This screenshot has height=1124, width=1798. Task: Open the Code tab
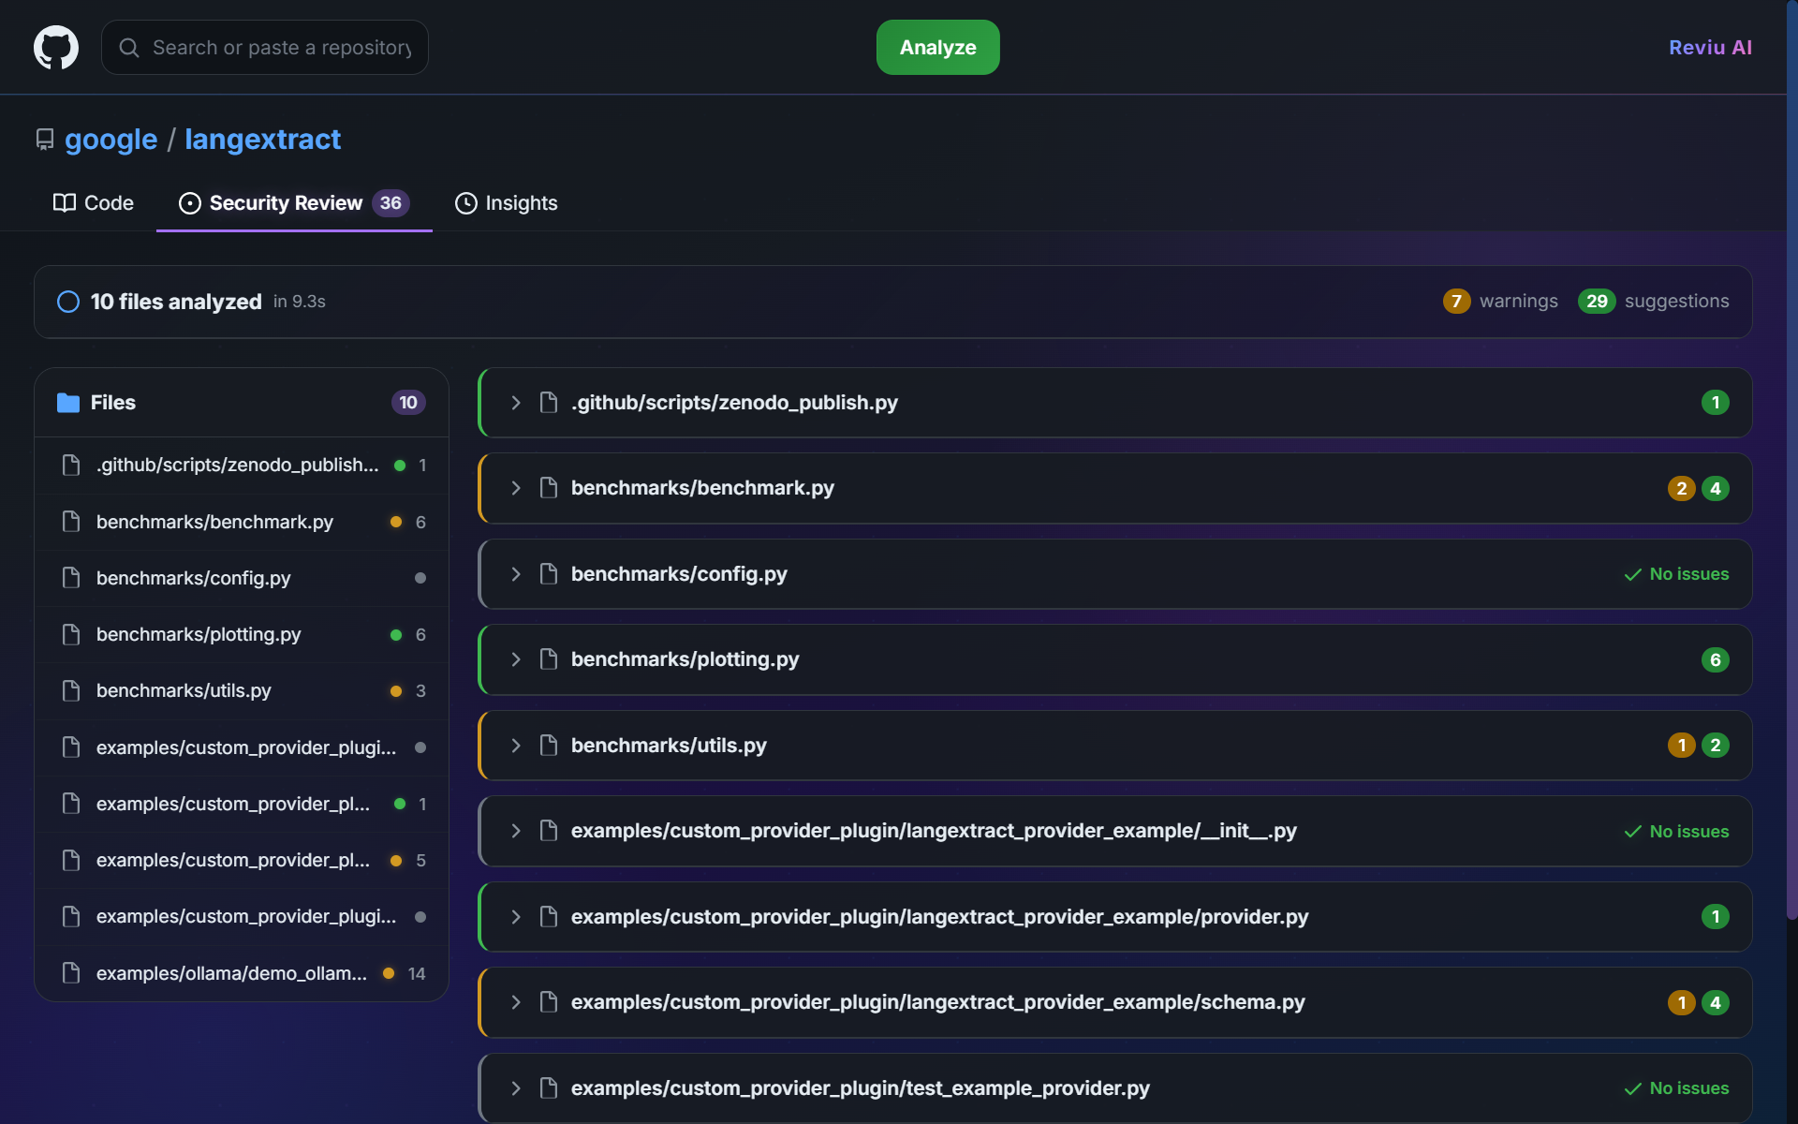pyautogui.click(x=94, y=203)
